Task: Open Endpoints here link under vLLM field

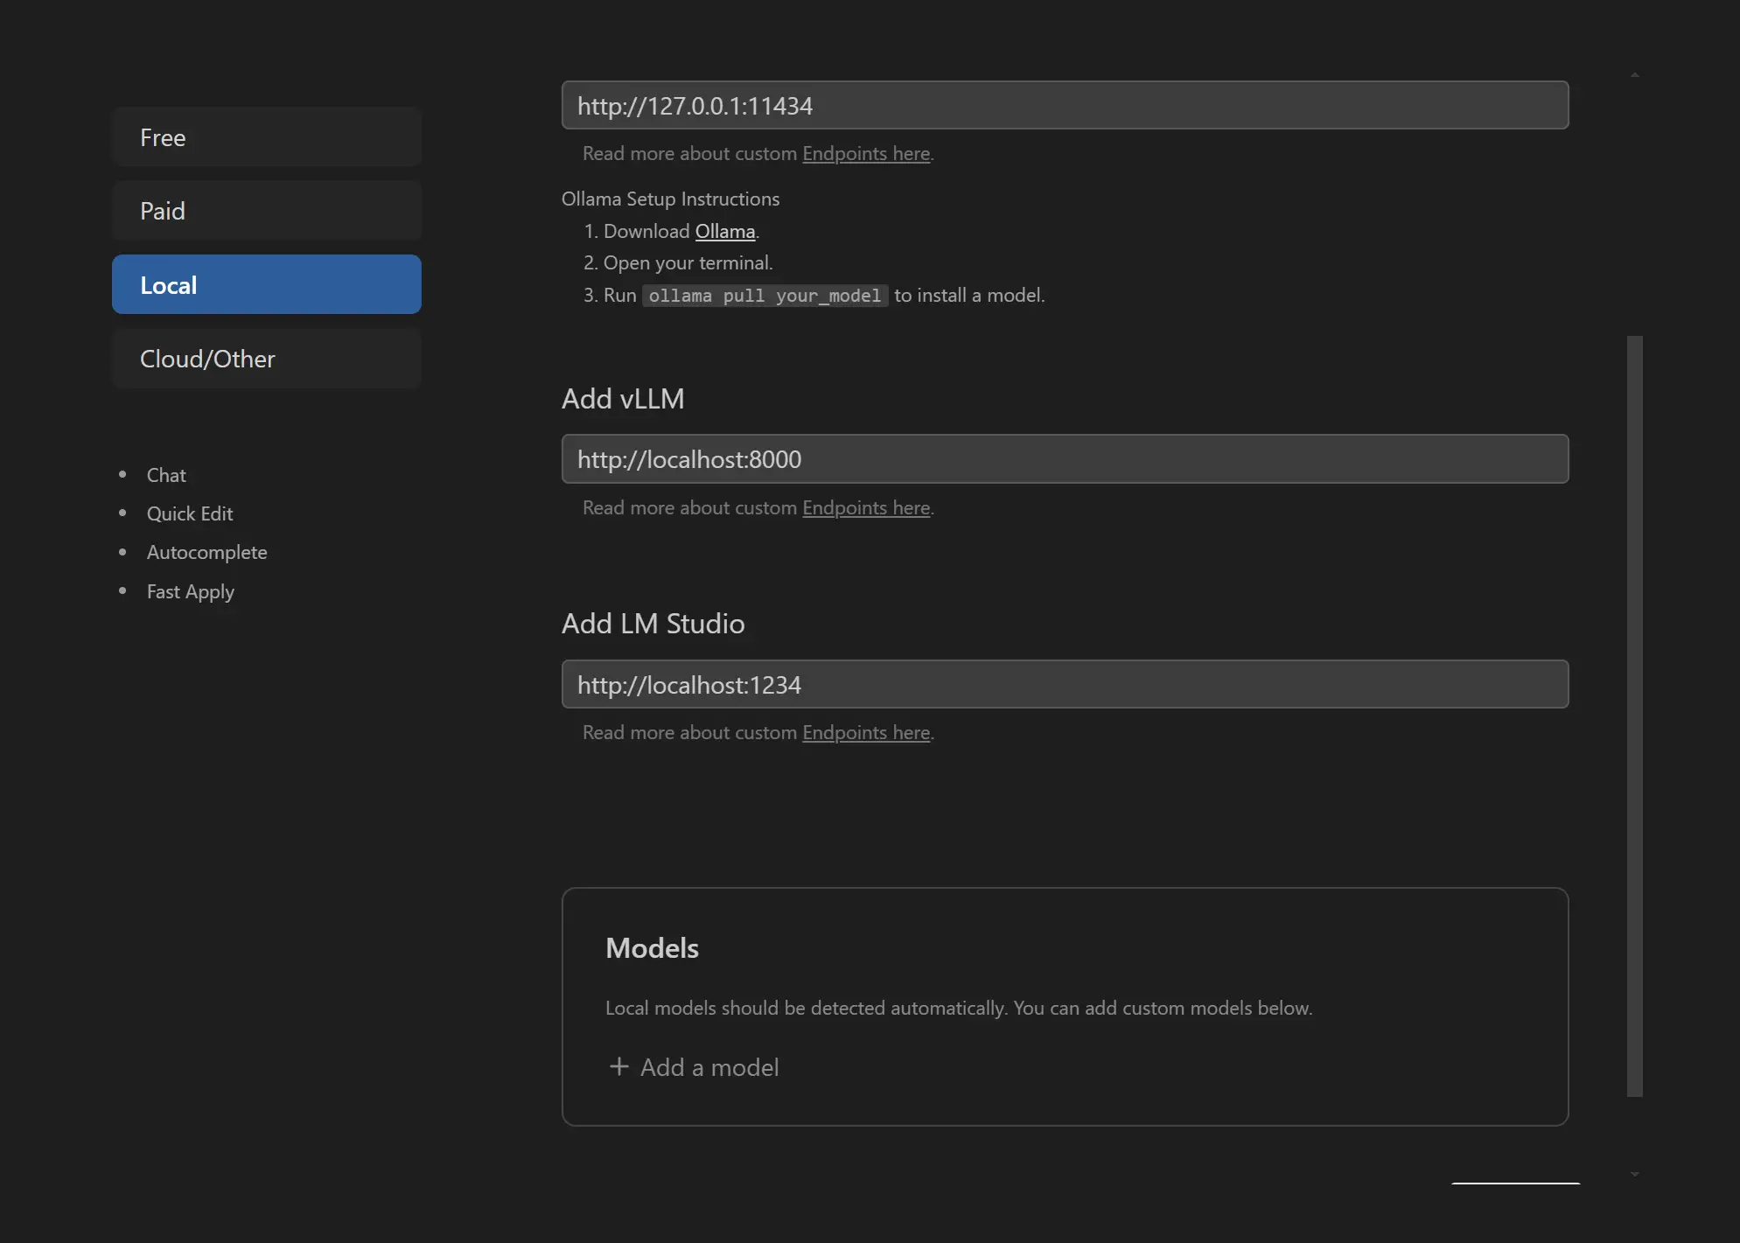Action: click(866, 507)
